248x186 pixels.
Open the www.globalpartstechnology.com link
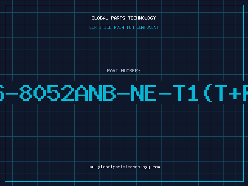point(124,167)
